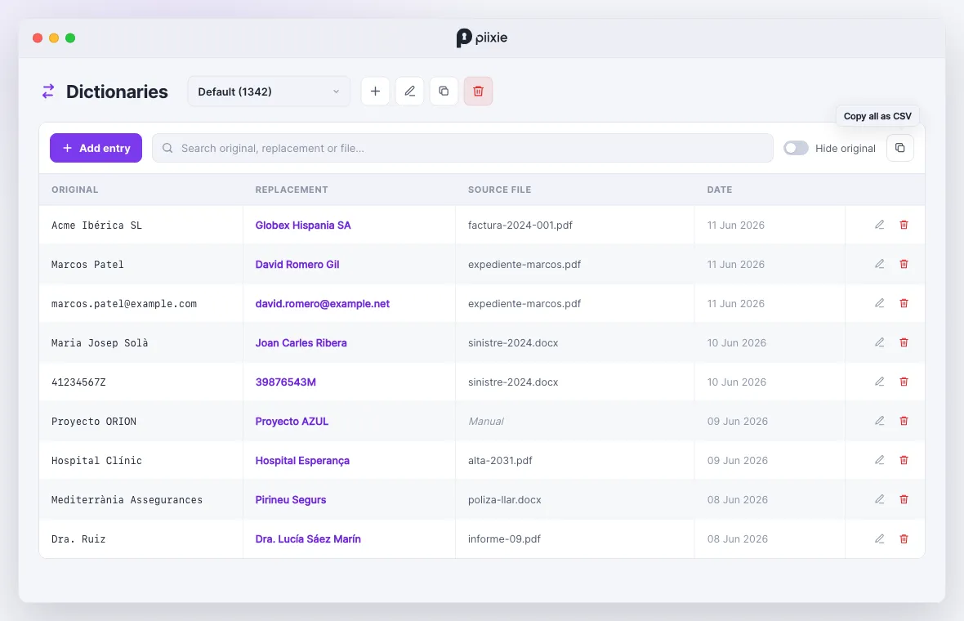
Task: Delete the Hospital Clínic entry
Action: point(904,461)
